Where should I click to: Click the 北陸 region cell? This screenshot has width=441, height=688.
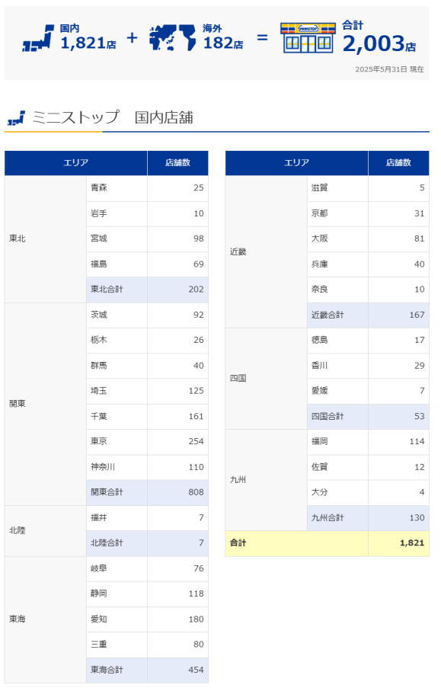(45, 530)
